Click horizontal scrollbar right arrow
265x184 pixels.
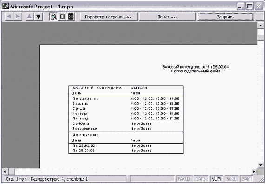click(x=254, y=171)
